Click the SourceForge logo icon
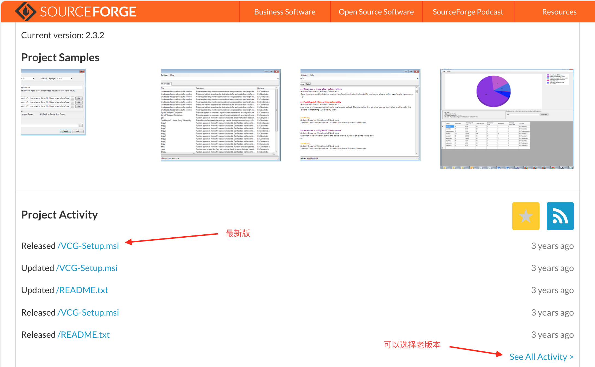Image resolution: width=595 pixels, height=367 pixels. pos(26,11)
